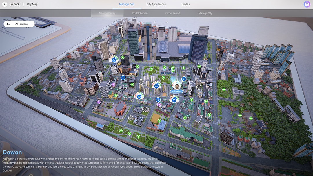
Task: Click the Go Back text label
Action: point(14,4)
